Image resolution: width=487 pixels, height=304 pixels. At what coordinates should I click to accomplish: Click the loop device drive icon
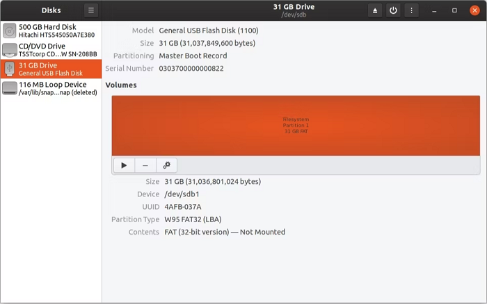click(10, 88)
